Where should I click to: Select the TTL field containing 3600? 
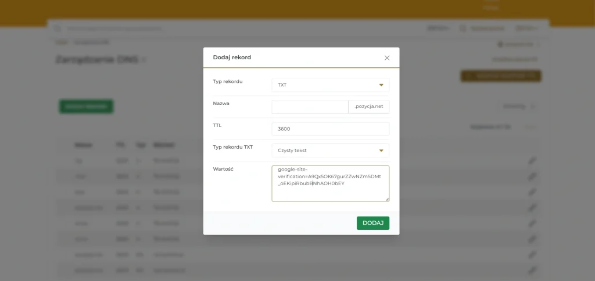click(331, 128)
